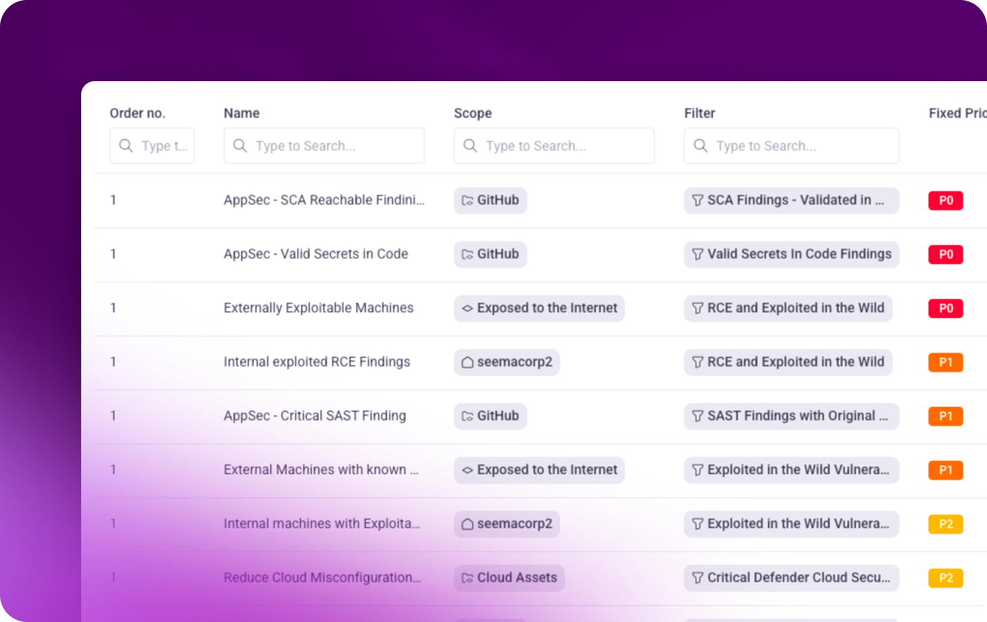Click the home icon on first seemacorp2 scope
This screenshot has height=622, width=987.
tap(467, 362)
